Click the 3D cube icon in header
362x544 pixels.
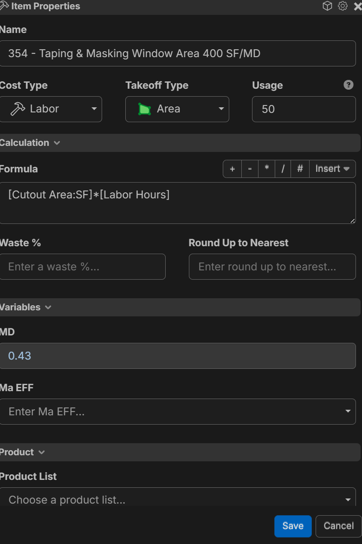[328, 6]
